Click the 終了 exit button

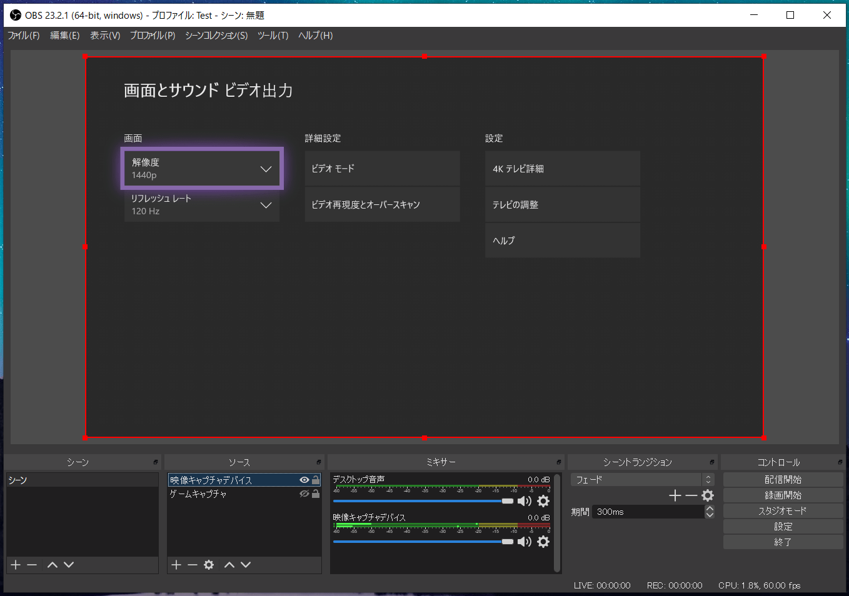pyautogui.click(x=783, y=542)
